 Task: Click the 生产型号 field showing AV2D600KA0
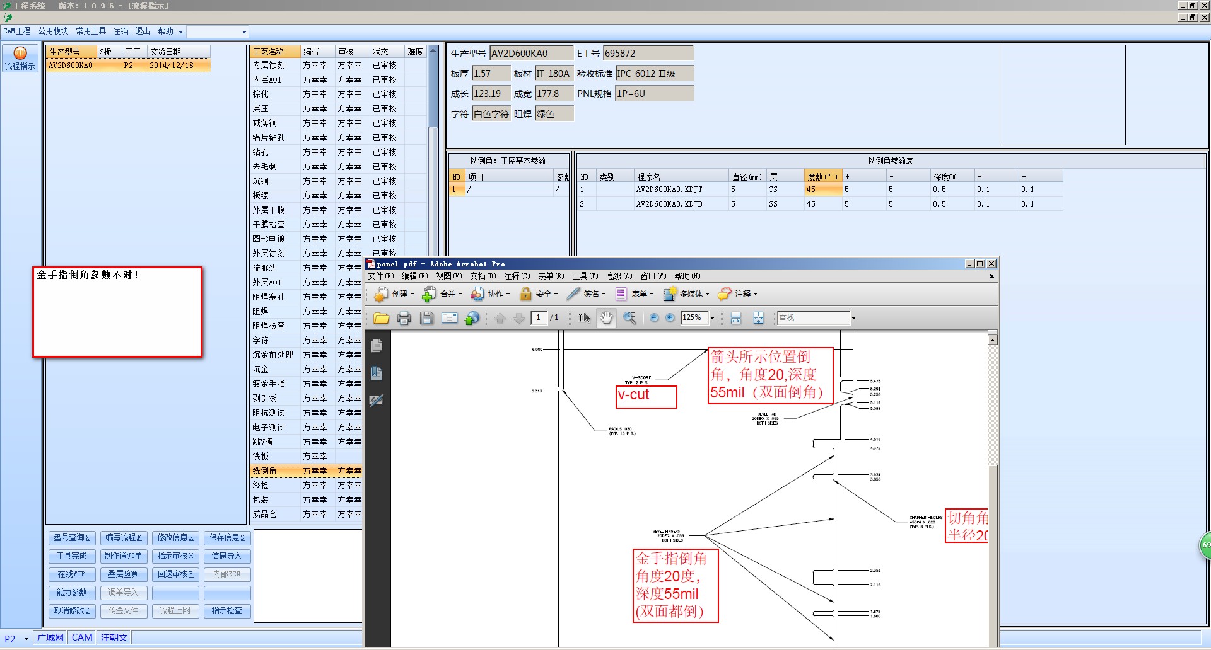[532, 54]
